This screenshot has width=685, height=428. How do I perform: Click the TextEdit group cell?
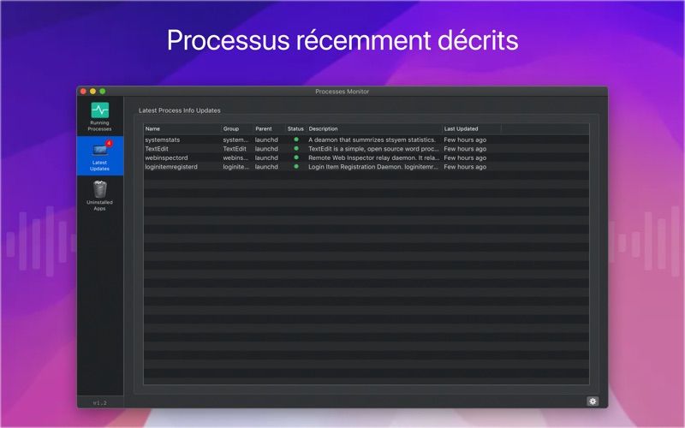coord(235,149)
